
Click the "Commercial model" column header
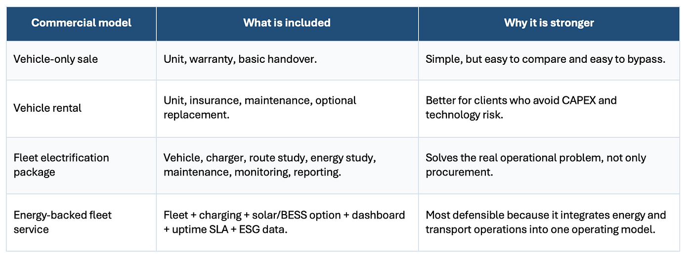[82, 23]
